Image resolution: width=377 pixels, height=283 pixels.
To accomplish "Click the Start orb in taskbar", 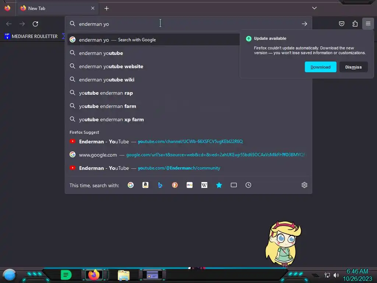I will pyautogui.click(x=10, y=275).
